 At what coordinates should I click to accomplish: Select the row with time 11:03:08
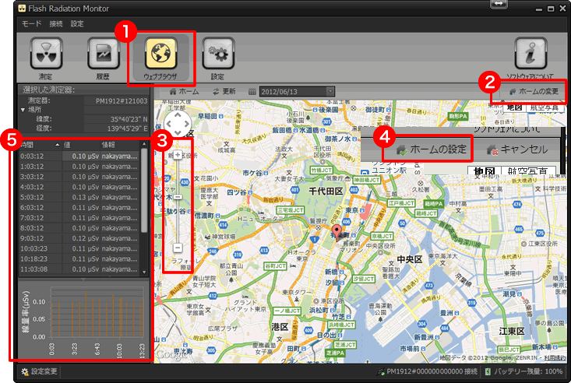tap(79, 269)
